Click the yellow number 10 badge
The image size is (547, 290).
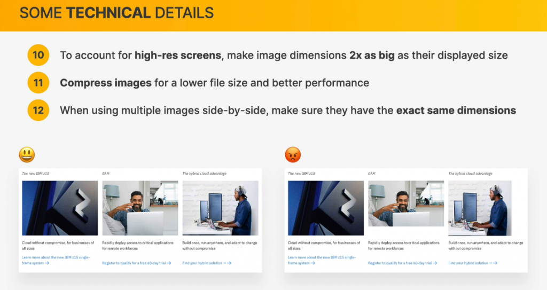(x=38, y=55)
